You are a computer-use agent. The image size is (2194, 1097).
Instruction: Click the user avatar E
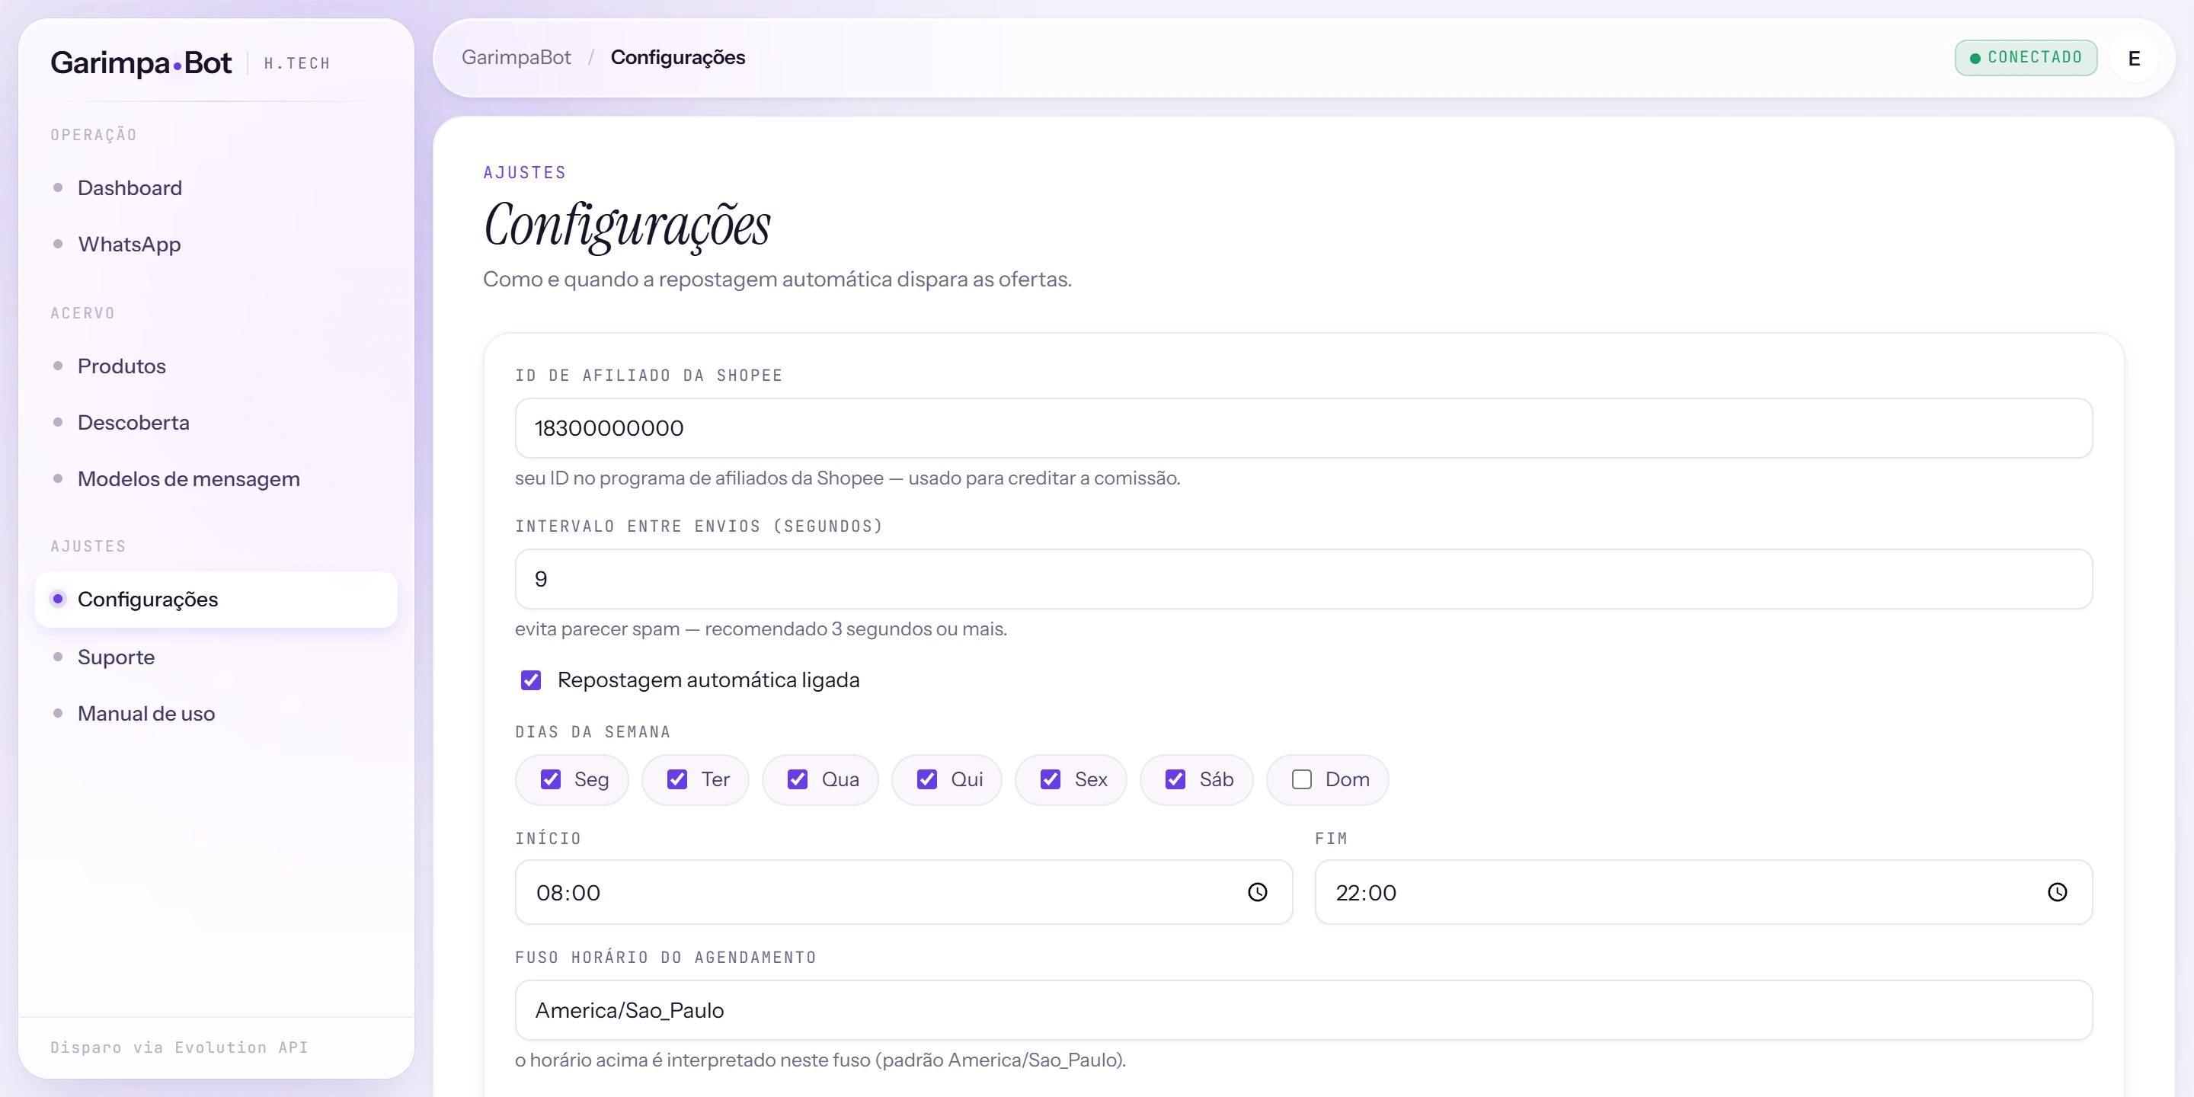[2134, 58]
